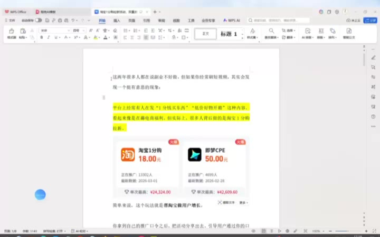This screenshot has width=380, height=237.
Task: Click the yellow text highlight color button
Action: (96, 37)
